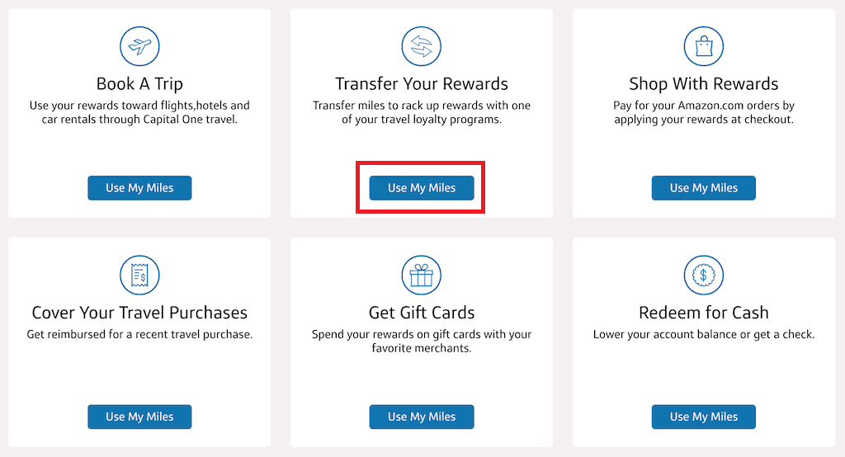Use My Miles under Shop With Rewards
This screenshot has height=457, width=845.
[x=704, y=188]
